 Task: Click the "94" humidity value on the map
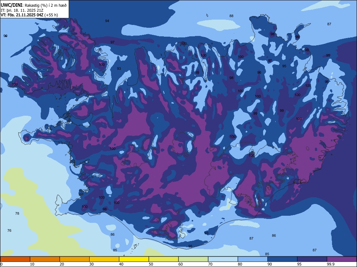pos(107,21)
